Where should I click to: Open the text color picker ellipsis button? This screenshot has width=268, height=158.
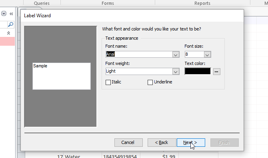[216, 72]
